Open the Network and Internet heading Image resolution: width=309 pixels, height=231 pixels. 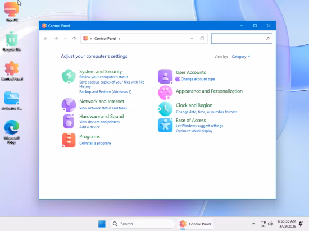tap(102, 101)
